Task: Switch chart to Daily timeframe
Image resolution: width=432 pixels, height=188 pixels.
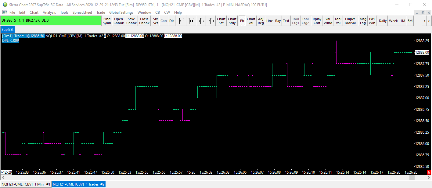Action: pyautogui.click(x=383, y=21)
